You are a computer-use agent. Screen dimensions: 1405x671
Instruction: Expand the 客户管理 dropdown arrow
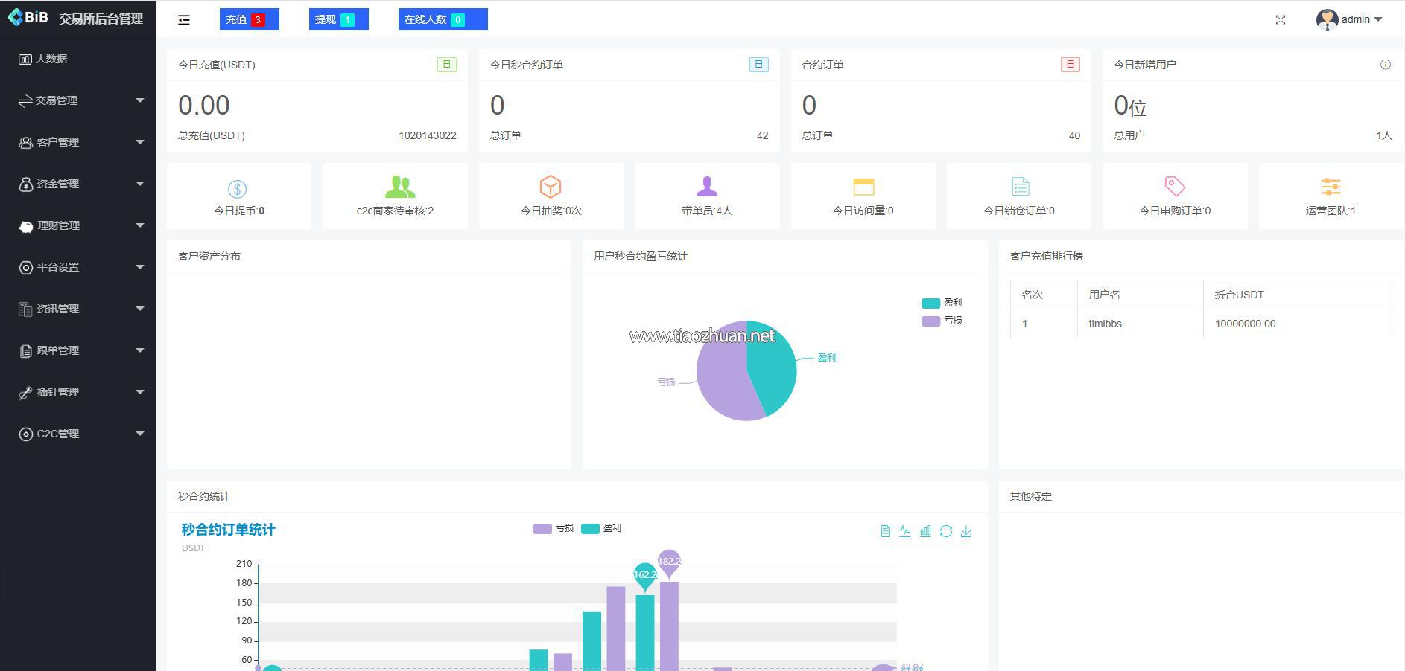140,142
